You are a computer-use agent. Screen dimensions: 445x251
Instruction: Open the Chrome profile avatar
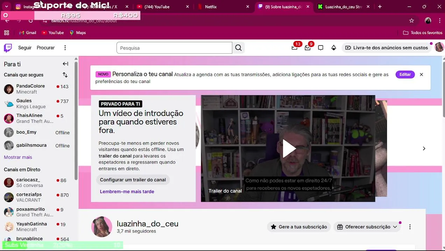point(428,21)
